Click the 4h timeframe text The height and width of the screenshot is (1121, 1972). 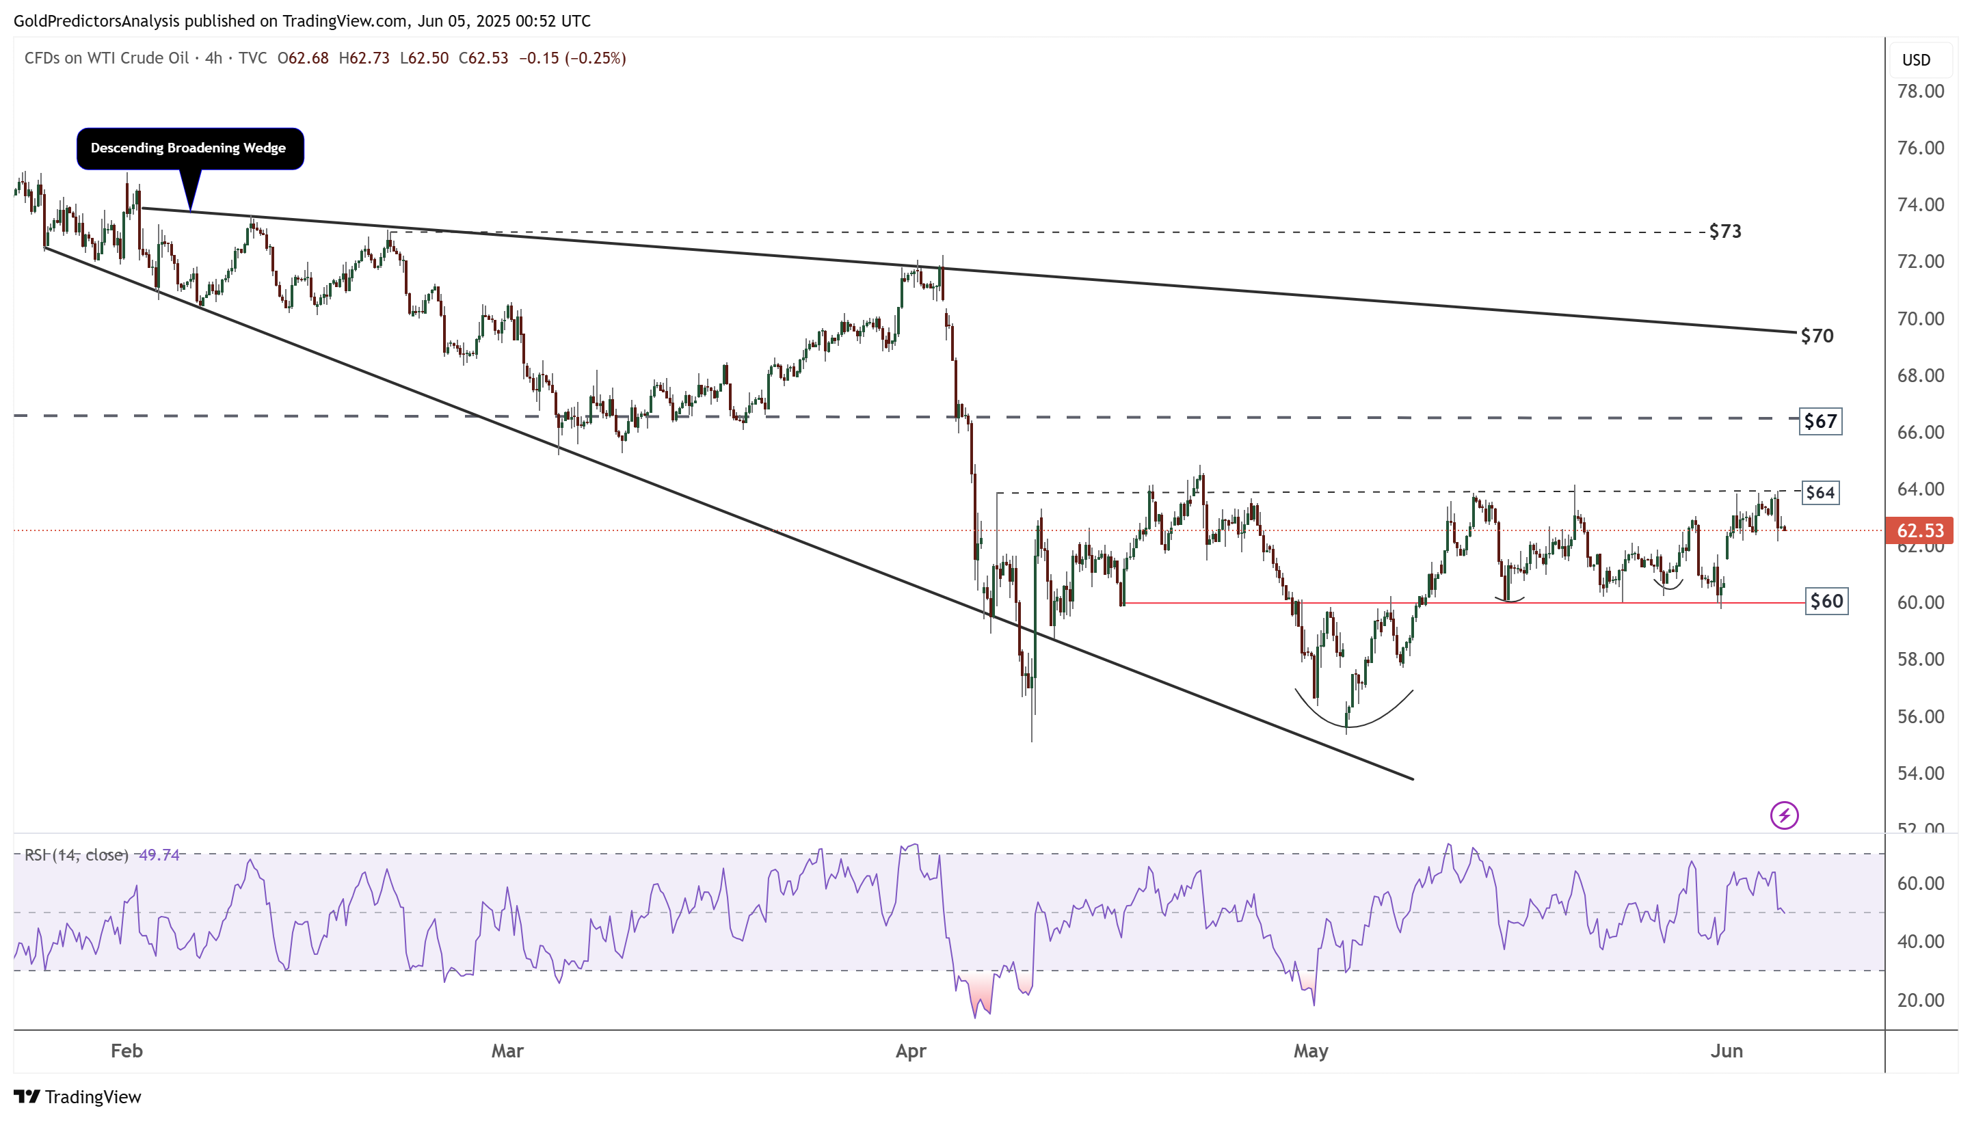click(213, 59)
